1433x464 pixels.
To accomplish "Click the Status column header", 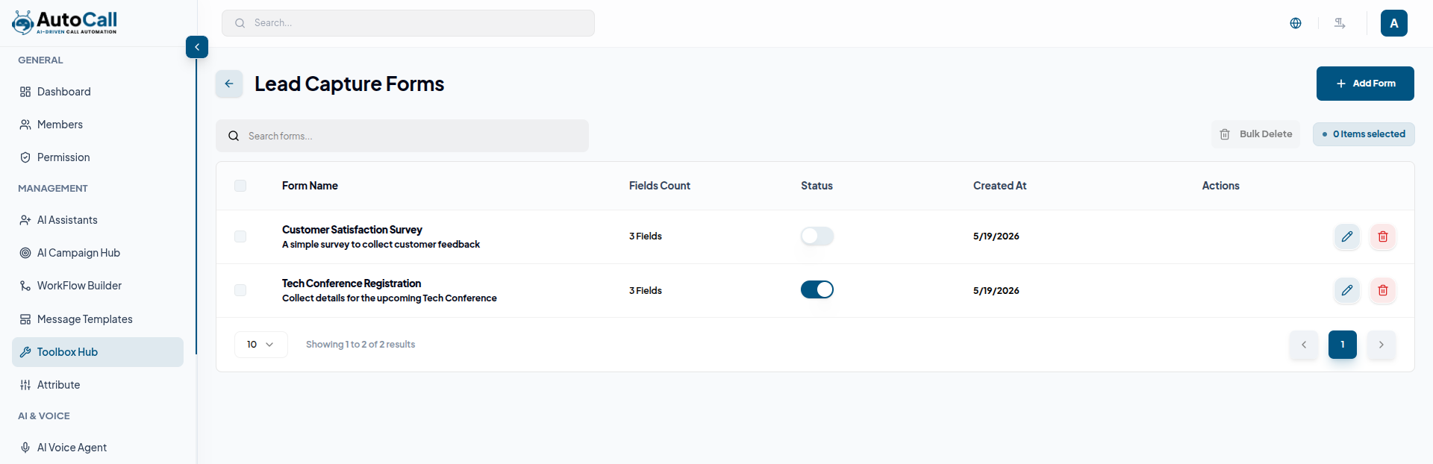I will coord(817,186).
